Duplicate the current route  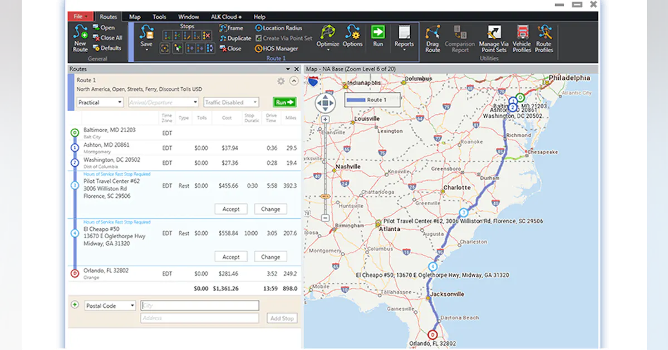(235, 38)
